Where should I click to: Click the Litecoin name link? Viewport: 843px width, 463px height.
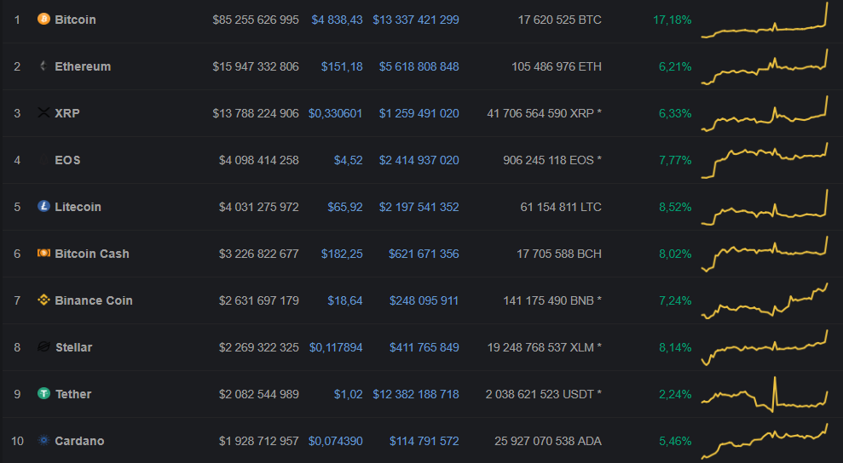[x=78, y=207]
